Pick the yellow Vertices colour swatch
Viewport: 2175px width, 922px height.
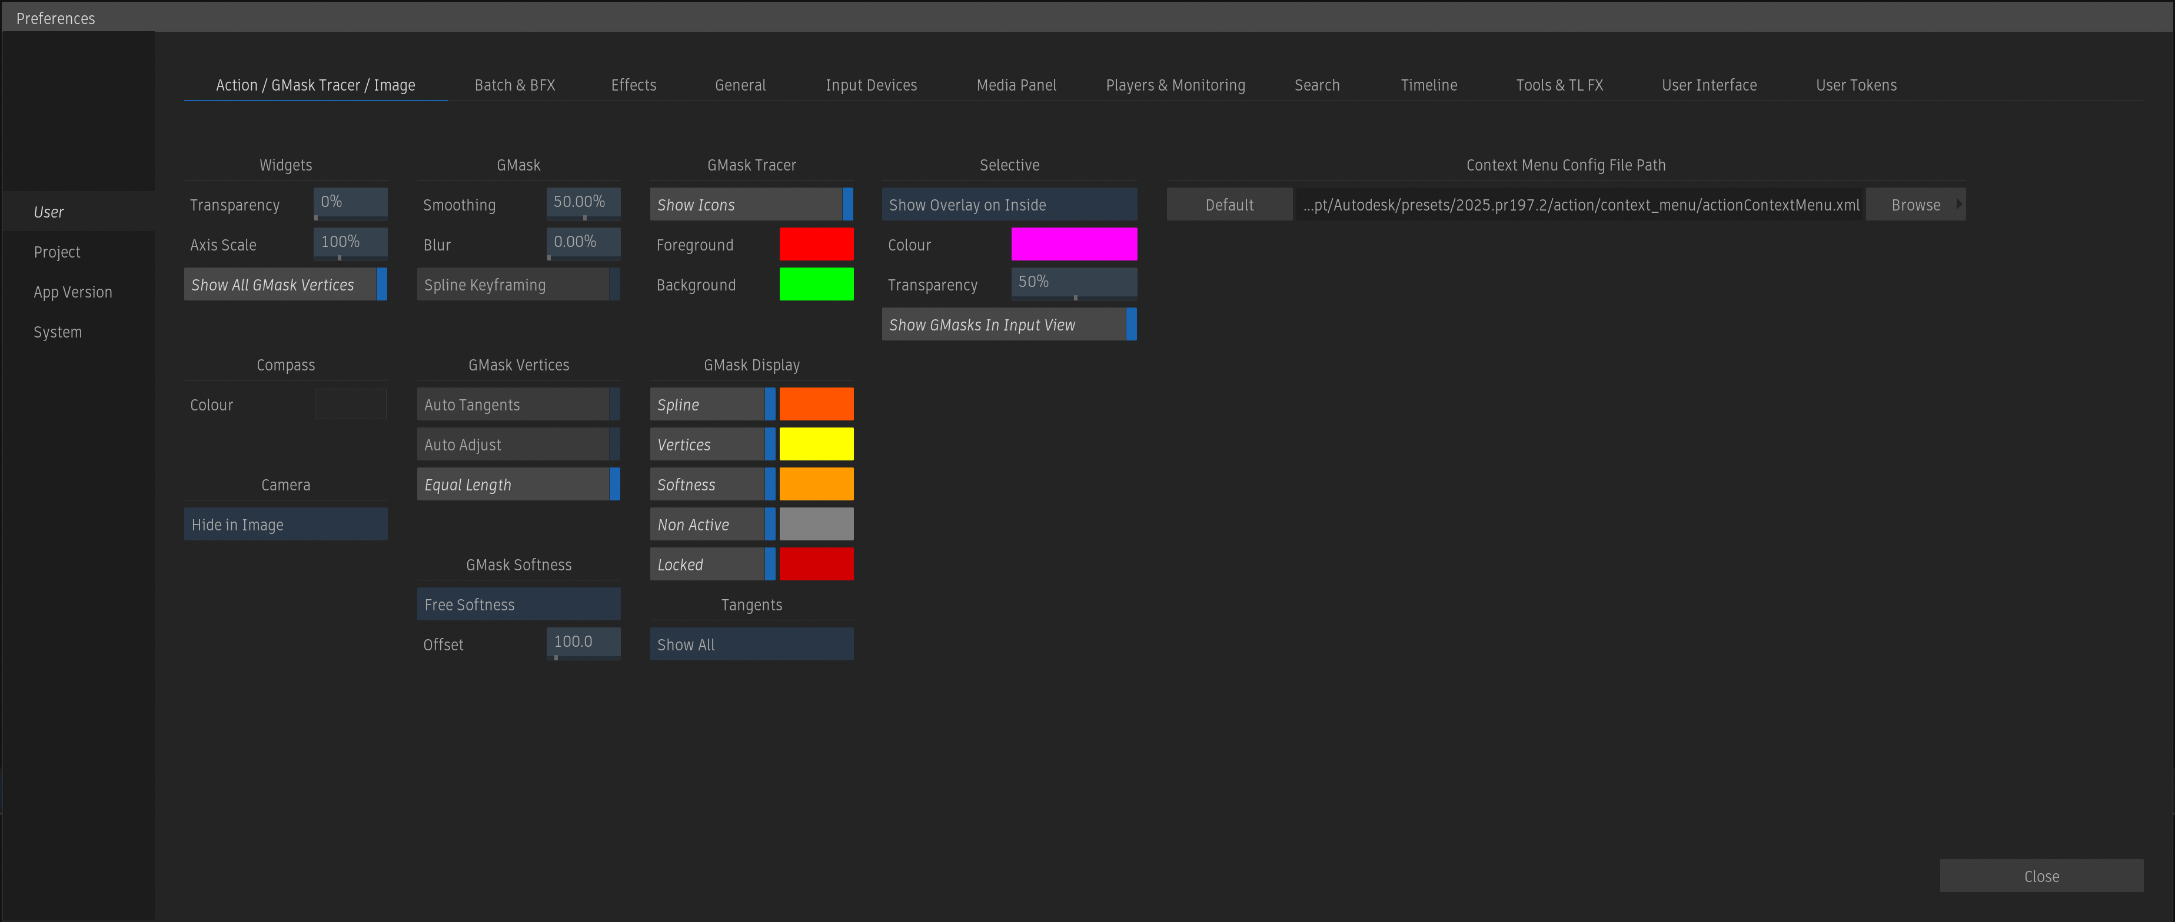click(816, 445)
